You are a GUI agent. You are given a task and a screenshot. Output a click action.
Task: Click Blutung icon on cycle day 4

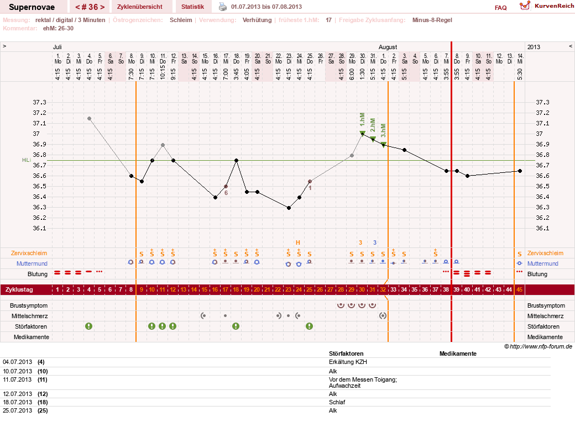click(x=89, y=271)
